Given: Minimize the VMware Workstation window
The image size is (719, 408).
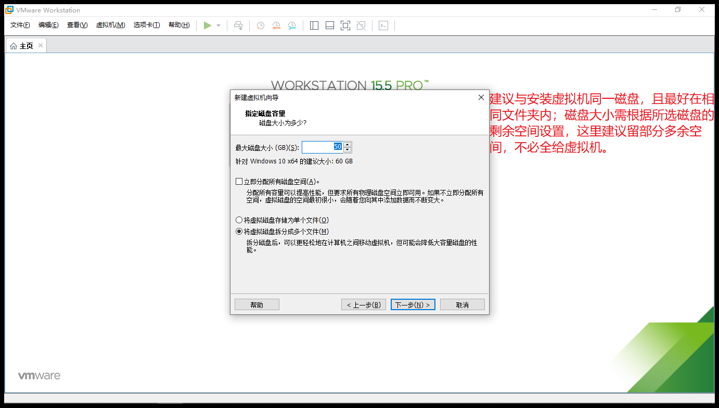Looking at the screenshot, I should pyautogui.click(x=654, y=10).
